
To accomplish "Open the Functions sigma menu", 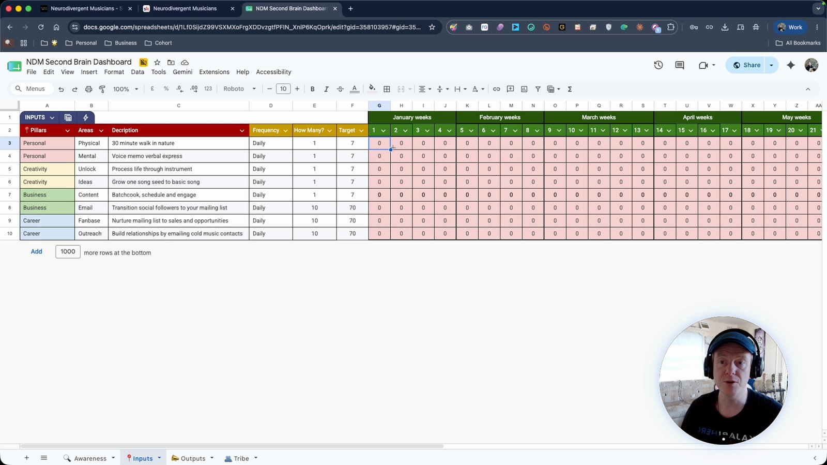I will click(x=570, y=89).
